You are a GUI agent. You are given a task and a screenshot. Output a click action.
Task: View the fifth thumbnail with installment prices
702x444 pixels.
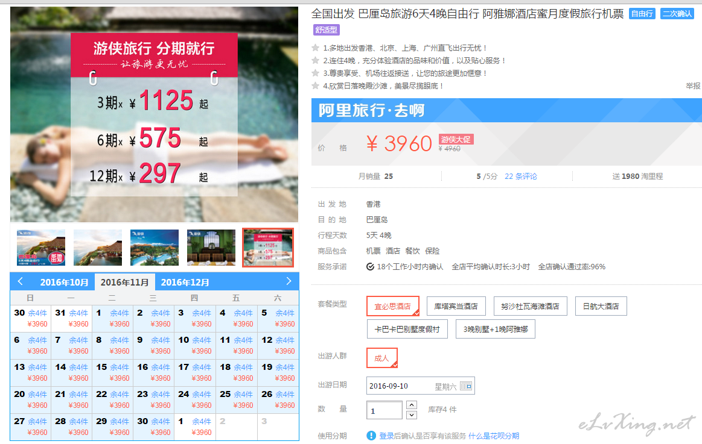(x=268, y=248)
